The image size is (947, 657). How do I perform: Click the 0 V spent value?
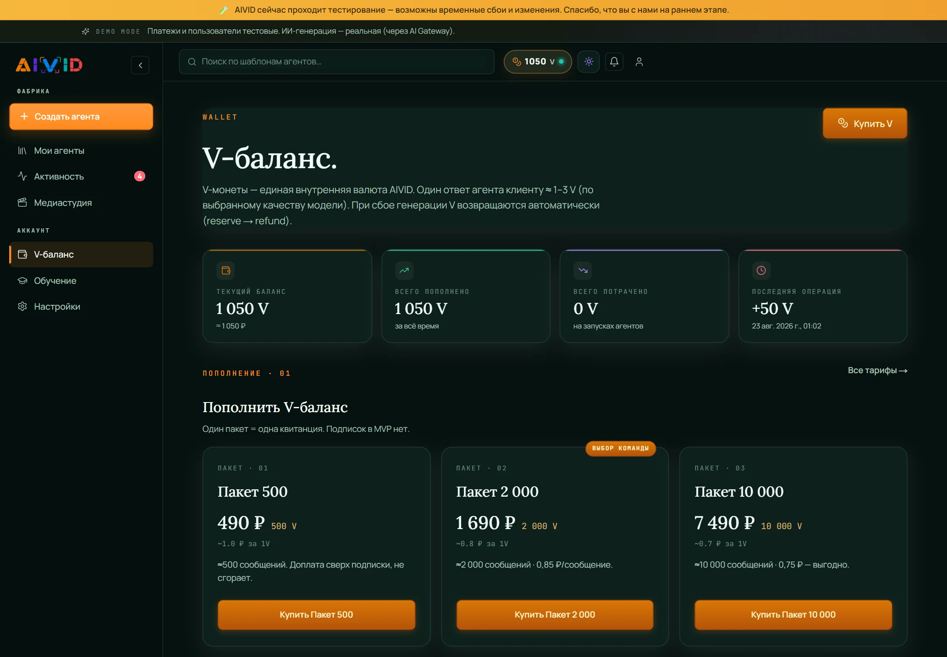pyautogui.click(x=585, y=308)
